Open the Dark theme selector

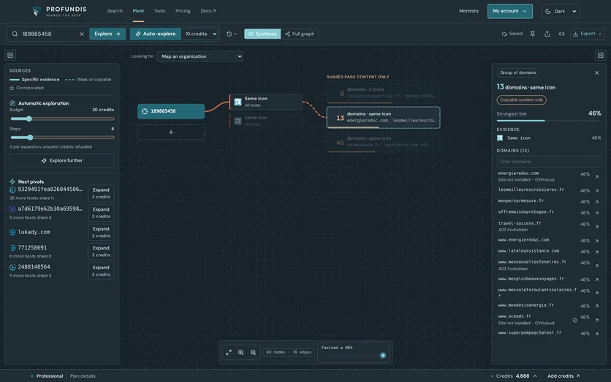click(x=561, y=11)
